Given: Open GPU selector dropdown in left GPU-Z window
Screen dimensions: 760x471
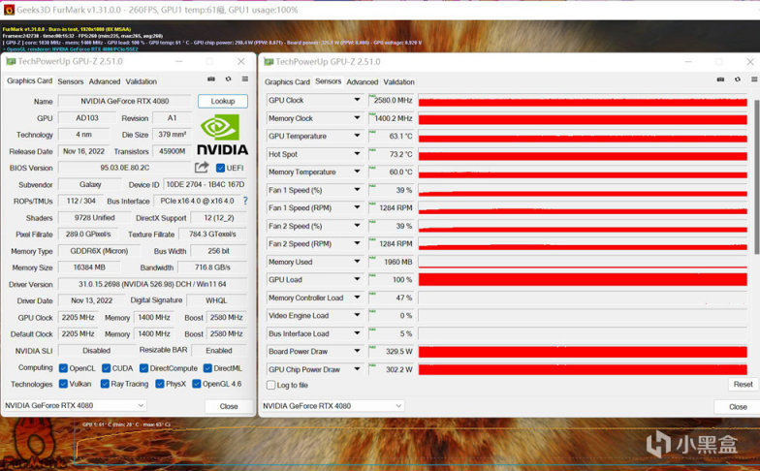Looking at the screenshot, I should pyautogui.click(x=75, y=405).
